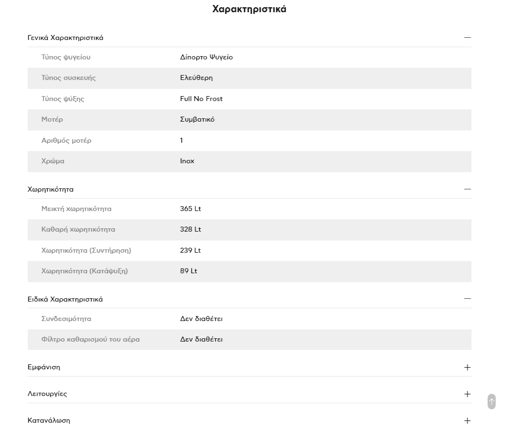Viewport: 512px width, 426px height.
Task: Click the Full No Frost value
Action: (201, 99)
